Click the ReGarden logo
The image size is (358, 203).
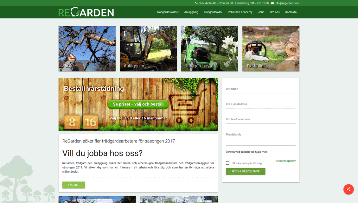point(86,12)
